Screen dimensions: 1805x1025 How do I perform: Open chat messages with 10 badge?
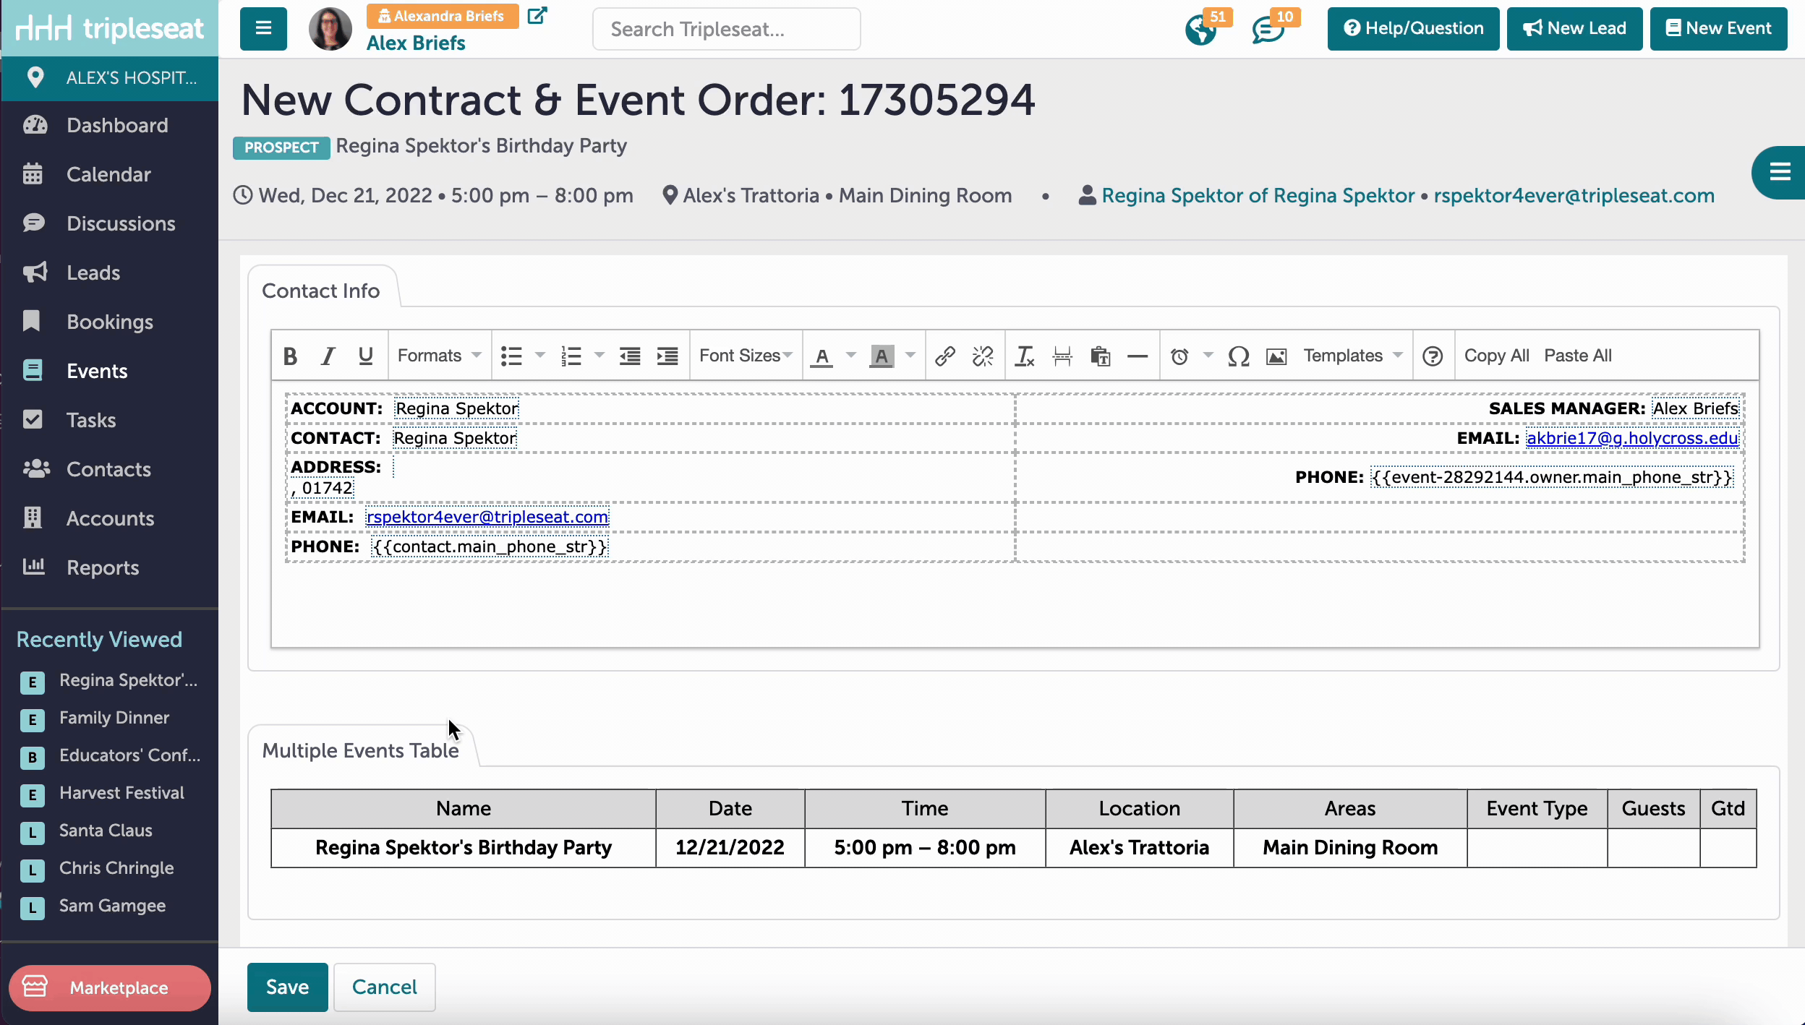[x=1270, y=29]
